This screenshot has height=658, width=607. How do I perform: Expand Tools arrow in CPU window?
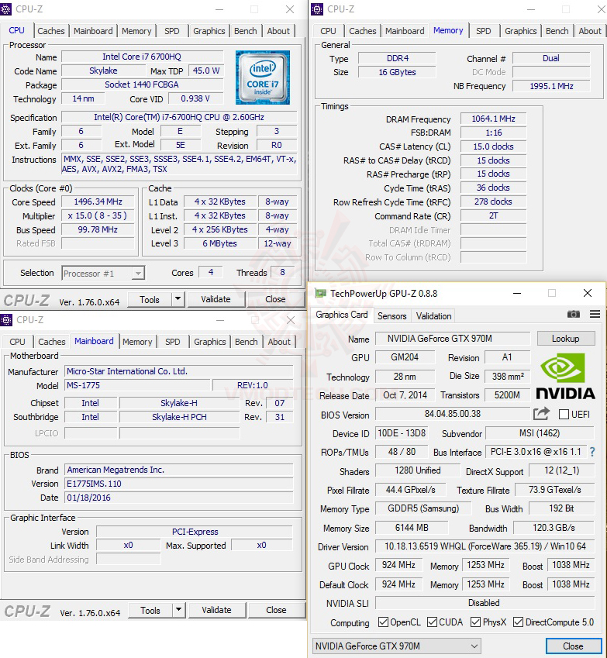pyautogui.click(x=178, y=299)
